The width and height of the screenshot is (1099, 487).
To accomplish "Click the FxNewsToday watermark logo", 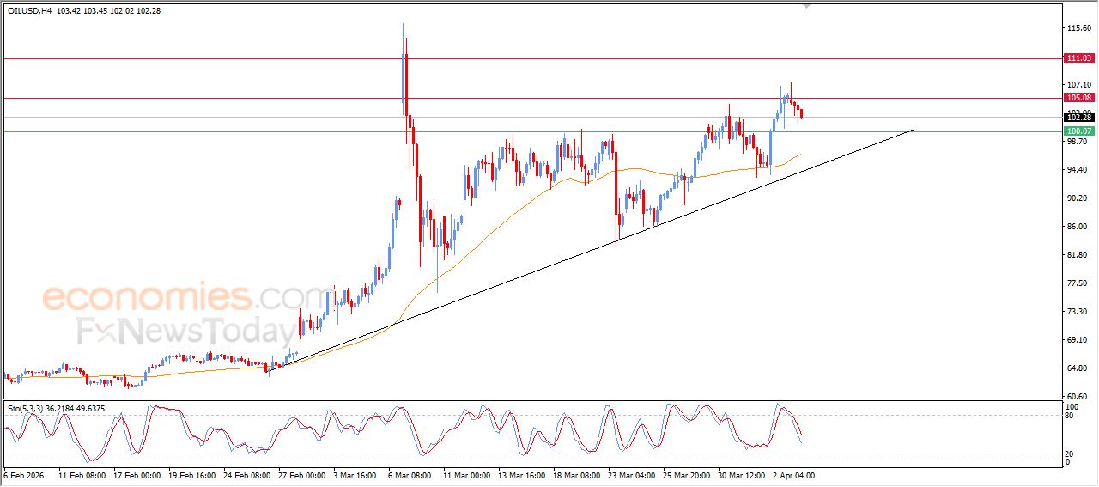I will click(185, 332).
